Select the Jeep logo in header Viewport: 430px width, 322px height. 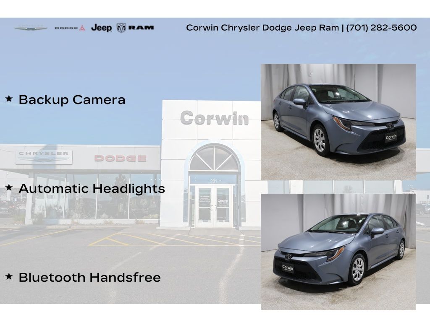click(x=101, y=28)
